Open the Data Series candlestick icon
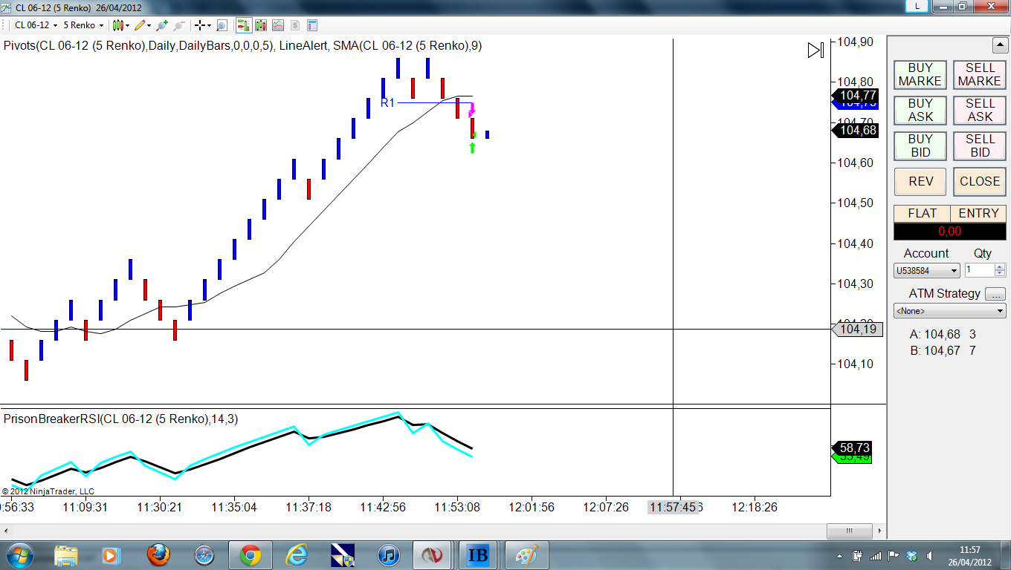Image resolution: width=1011 pixels, height=570 pixels. coord(261,25)
